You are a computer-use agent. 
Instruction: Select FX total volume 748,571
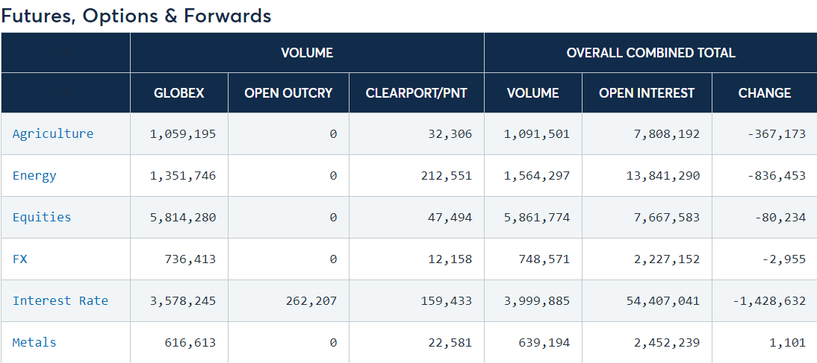(x=544, y=259)
